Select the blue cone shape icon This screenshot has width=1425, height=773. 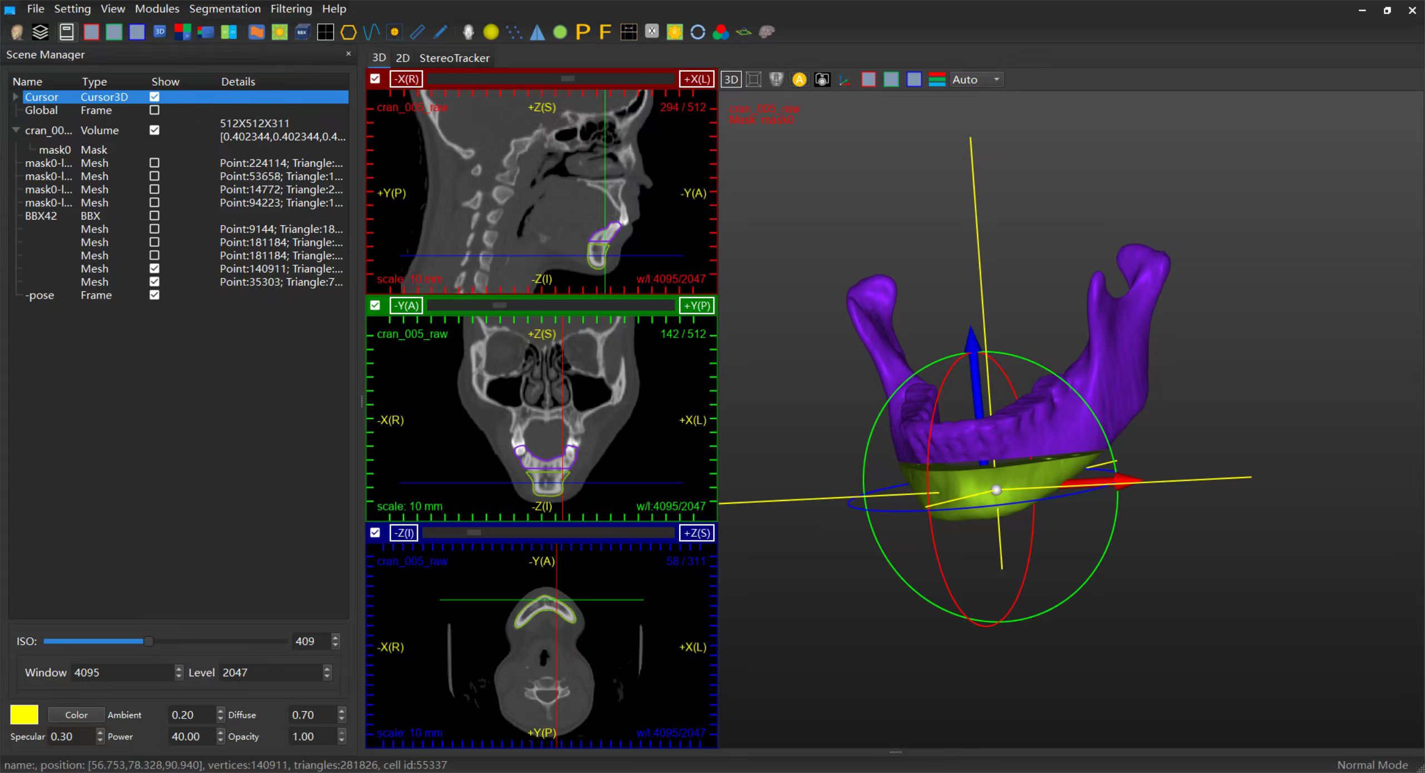(x=537, y=32)
